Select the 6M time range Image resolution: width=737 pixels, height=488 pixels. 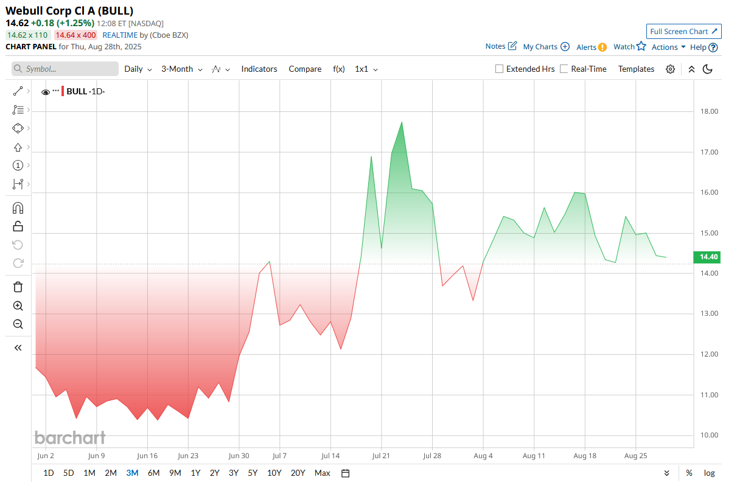154,473
